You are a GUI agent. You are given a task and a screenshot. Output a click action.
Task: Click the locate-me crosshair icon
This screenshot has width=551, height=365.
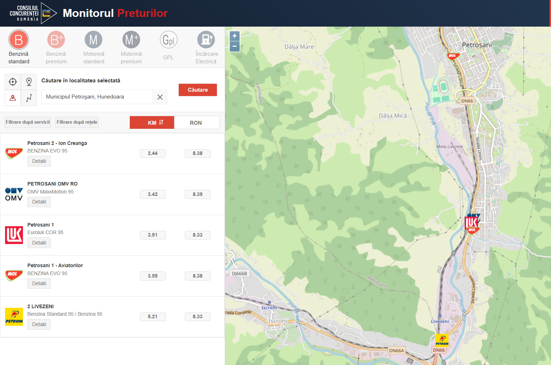(x=13, y=82)
